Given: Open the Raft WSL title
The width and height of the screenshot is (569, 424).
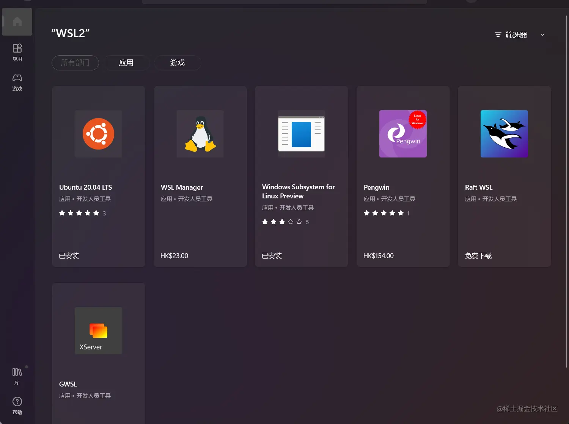Looking at the screenshot, I should pyautogui.click(x=479, y=187).
